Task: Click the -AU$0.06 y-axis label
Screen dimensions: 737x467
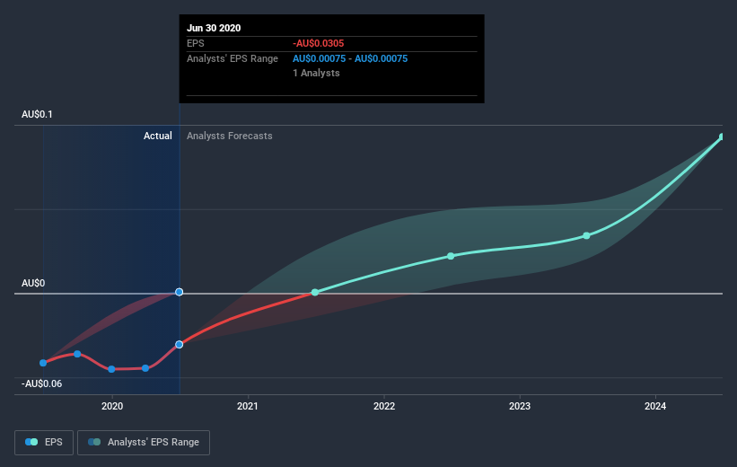Action: point(41,383)
